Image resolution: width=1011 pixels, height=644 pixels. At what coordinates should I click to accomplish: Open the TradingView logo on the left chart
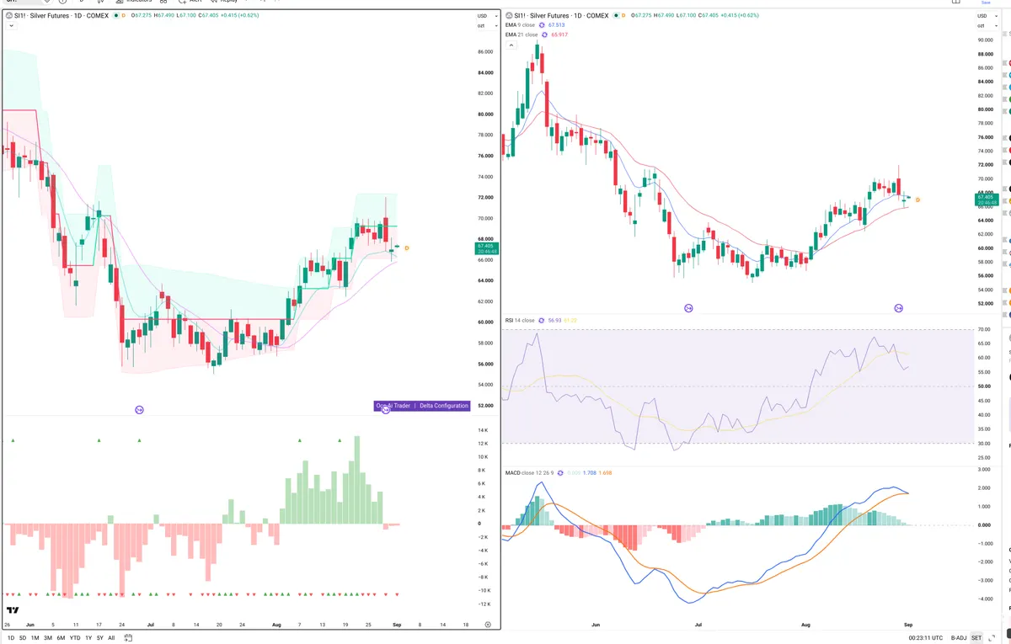13,610
